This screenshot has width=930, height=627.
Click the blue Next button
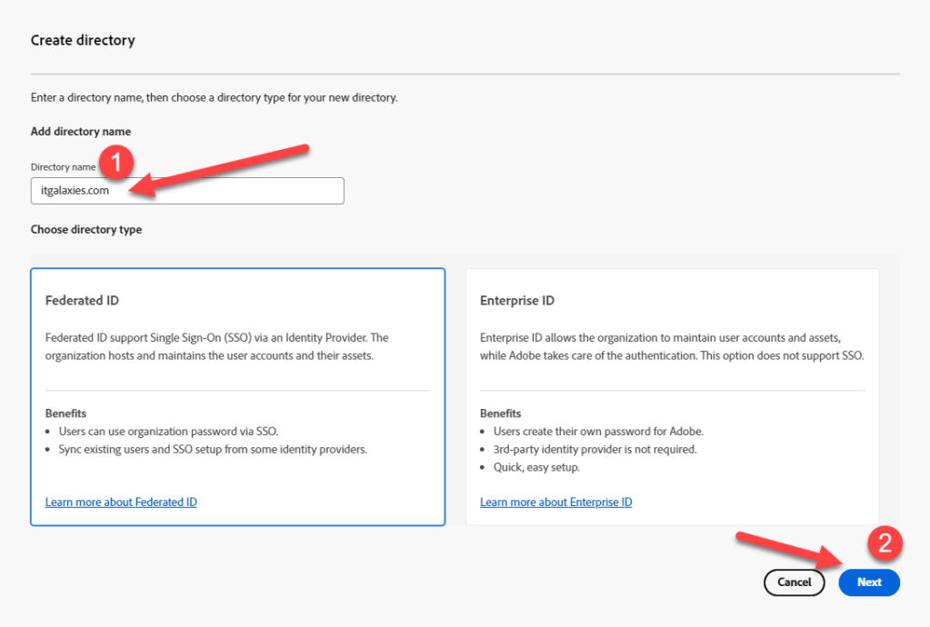click(x=868, y=582)
